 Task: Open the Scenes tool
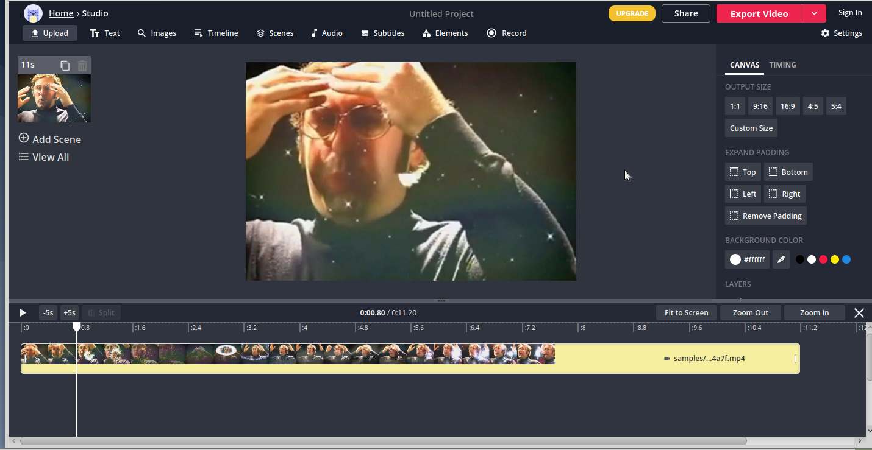click(275, 33)
